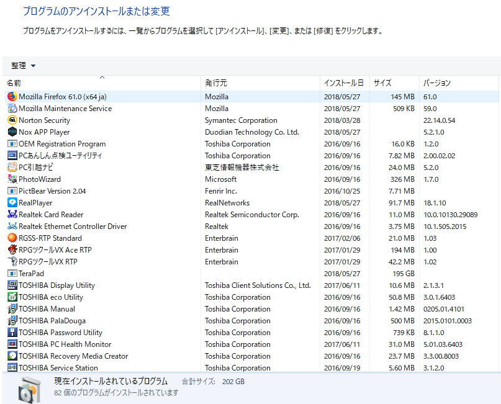The image size is (501, 404).
Task: Click the Mozilla Firefox icon in list
Action: click(x=12, y=97)
